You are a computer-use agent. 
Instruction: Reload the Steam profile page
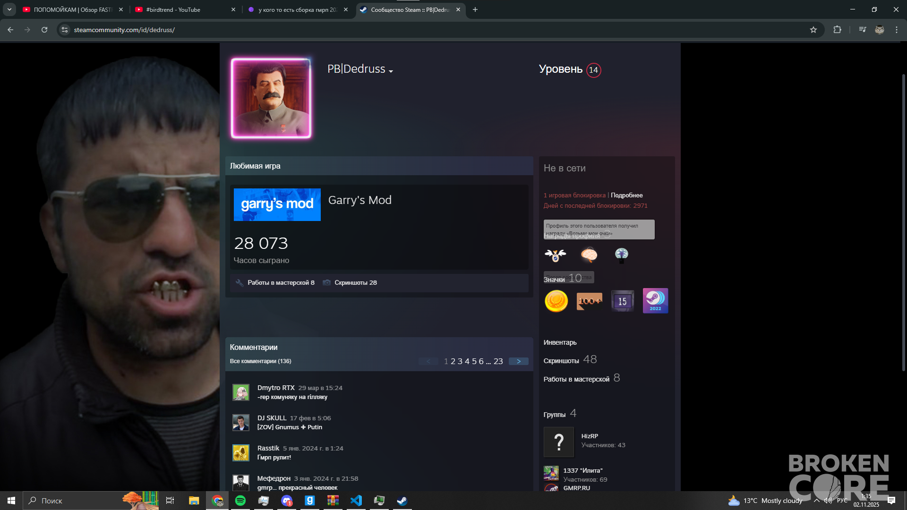coord(44,30)
